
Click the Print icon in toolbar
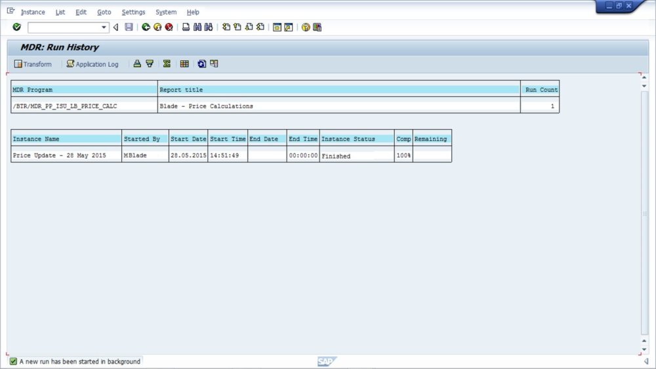pos(186,27)
